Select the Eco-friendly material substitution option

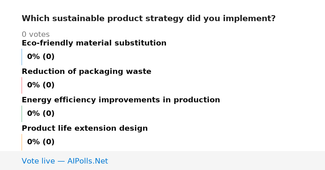[x=94, y=43]
